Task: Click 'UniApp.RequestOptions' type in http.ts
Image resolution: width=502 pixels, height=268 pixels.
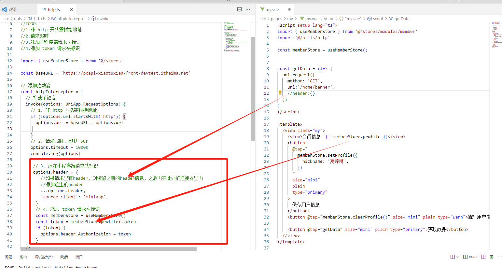Action: click(93, 104)
